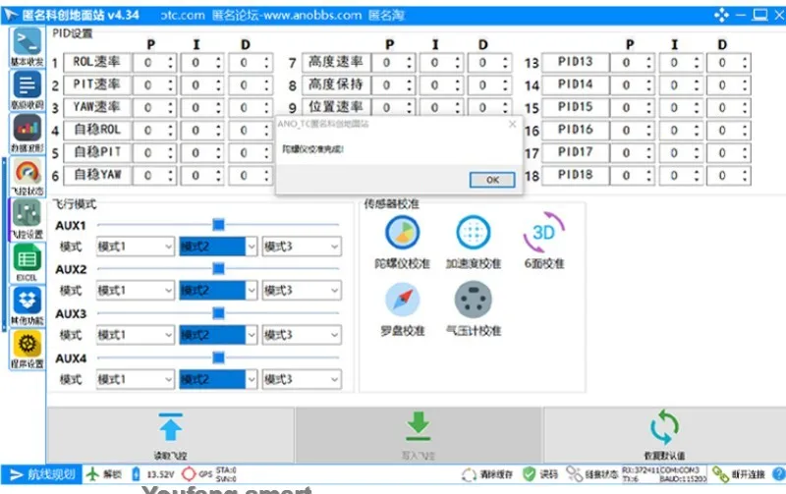Viewport: 786px width, 494px height.
Task: Click the 高度保持 name box
Action: [336, 85]
